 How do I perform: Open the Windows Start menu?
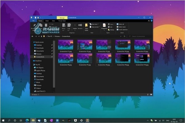(3, 121)
